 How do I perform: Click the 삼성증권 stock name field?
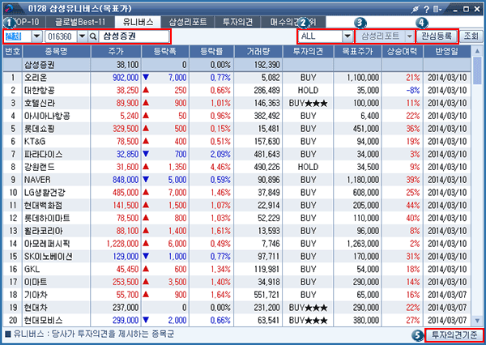pos(134,36)
